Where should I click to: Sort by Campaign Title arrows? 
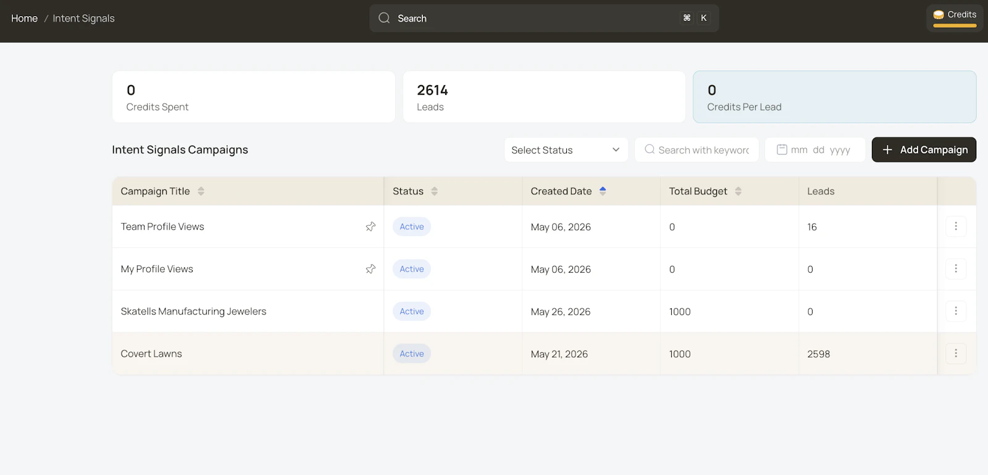coord(201,191)
